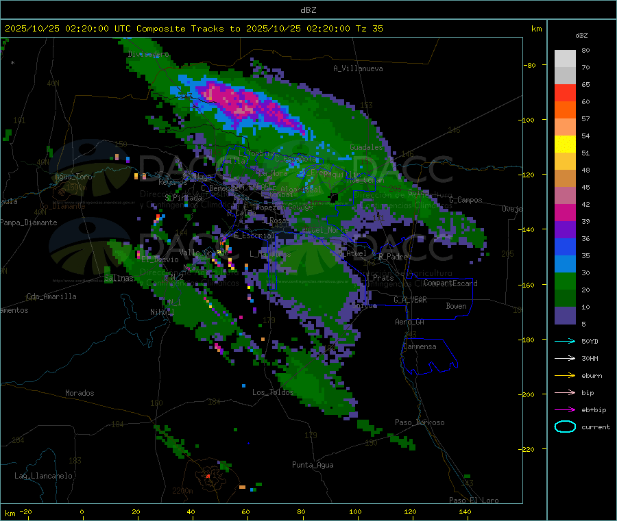Click the 'R_Padre' map label
Viewport: 617px width, 521px height.
click(x=393, y=257)
